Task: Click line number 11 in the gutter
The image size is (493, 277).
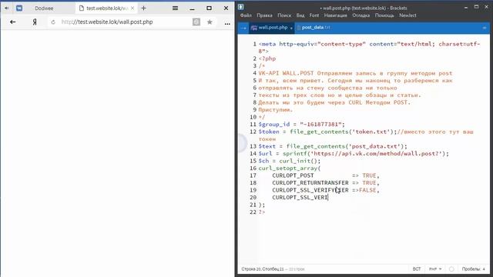Action: coord(253,125)
